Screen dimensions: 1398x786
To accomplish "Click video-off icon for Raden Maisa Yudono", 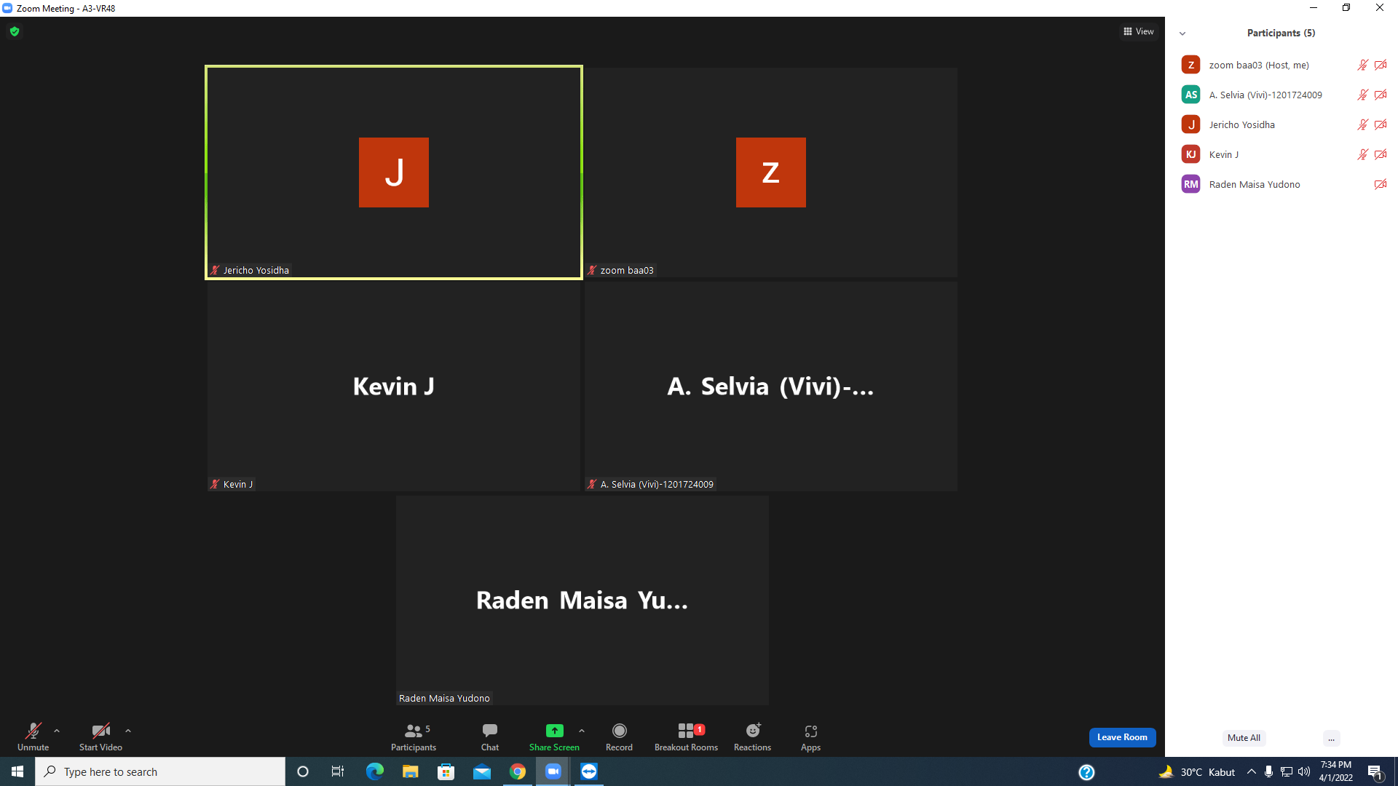I will [x=1381, y=184].
